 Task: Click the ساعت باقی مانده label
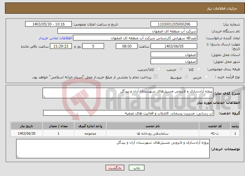click(35, 46)
